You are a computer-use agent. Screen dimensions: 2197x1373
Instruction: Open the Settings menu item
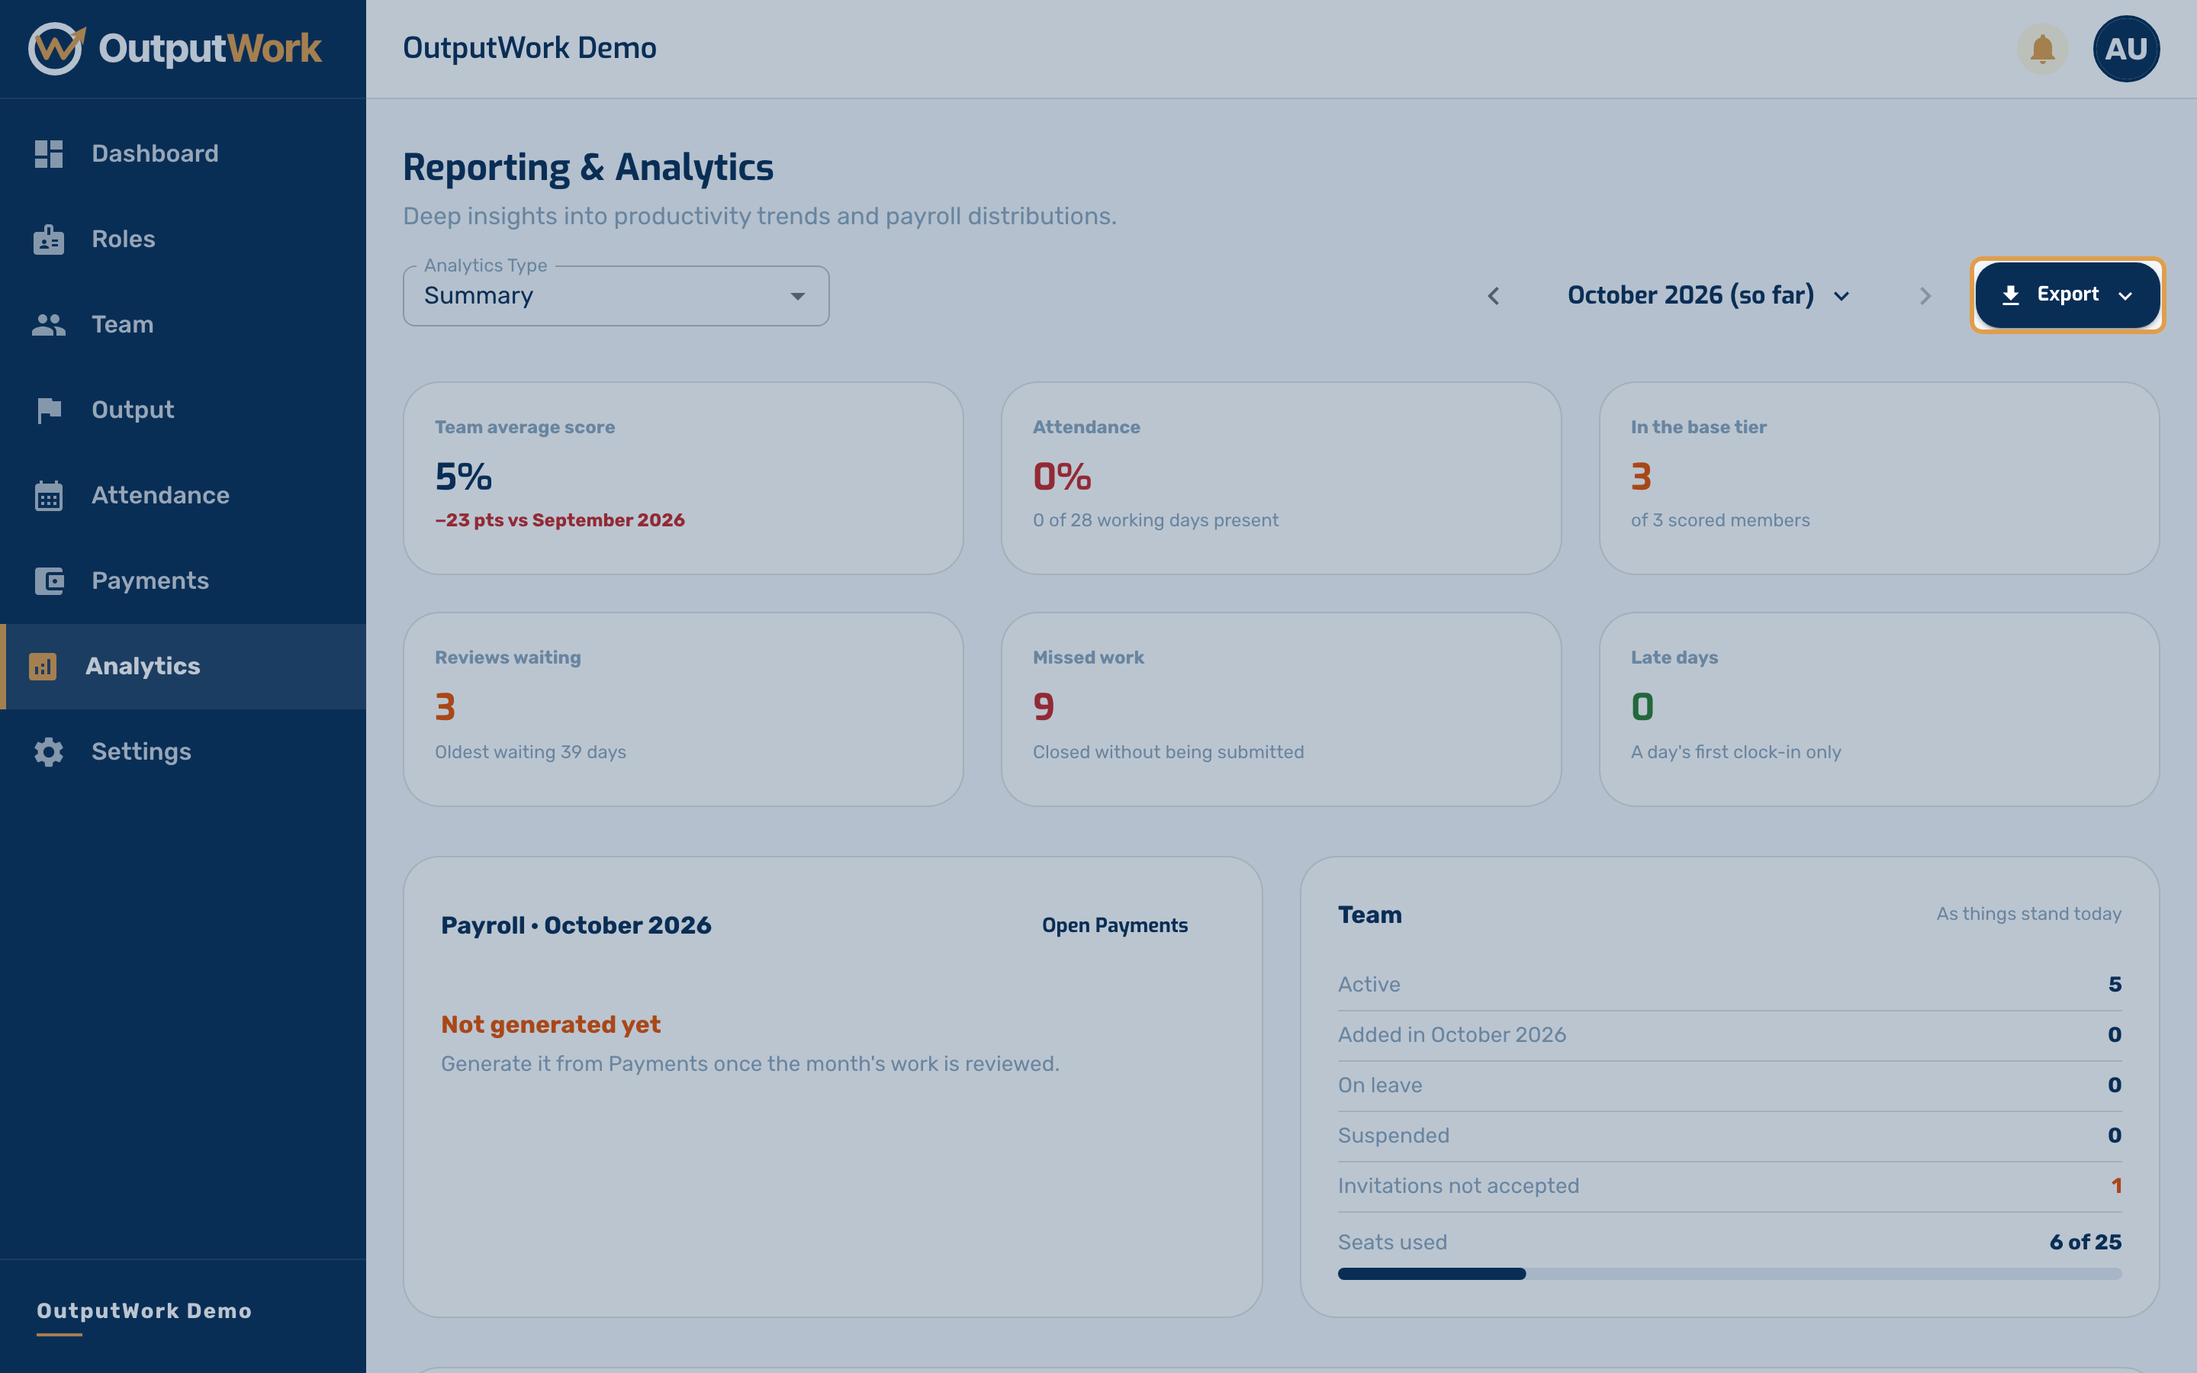point(182,752)
